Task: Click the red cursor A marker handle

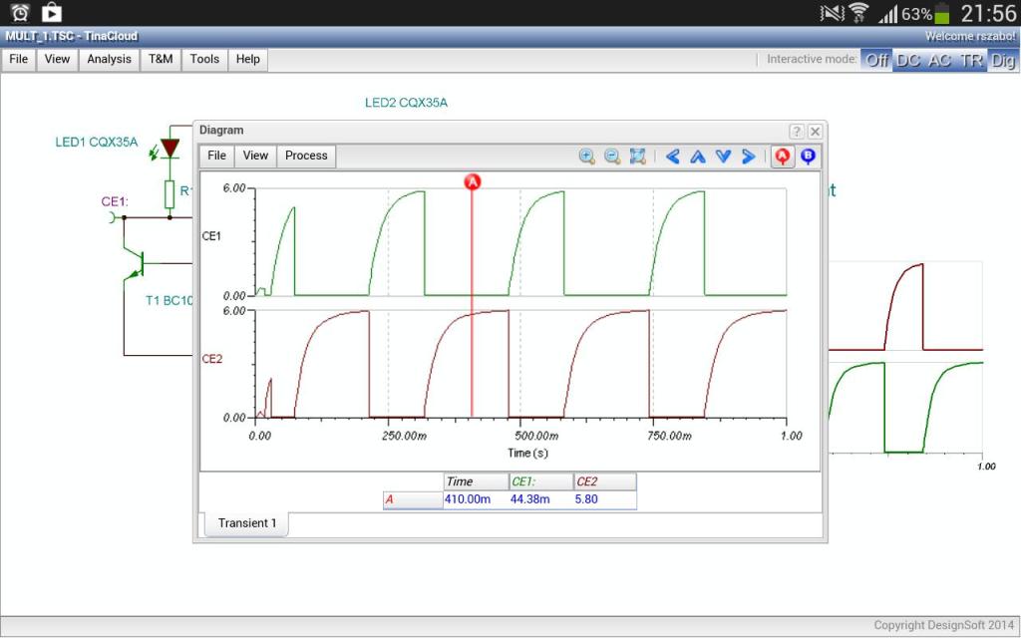Action: click(473, 181)
